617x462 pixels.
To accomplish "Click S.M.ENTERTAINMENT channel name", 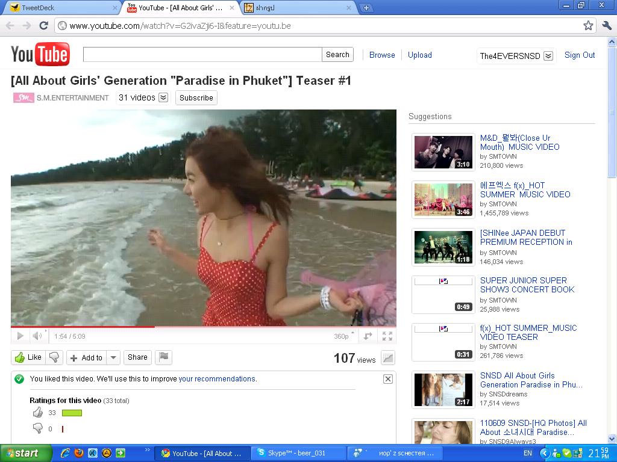I will [x=72, y=98].
